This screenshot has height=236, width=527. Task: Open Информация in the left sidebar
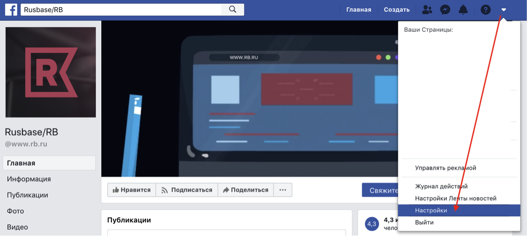click(29, 179)
